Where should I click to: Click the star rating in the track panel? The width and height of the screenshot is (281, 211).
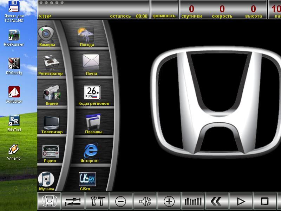click(x=51, y=2)
